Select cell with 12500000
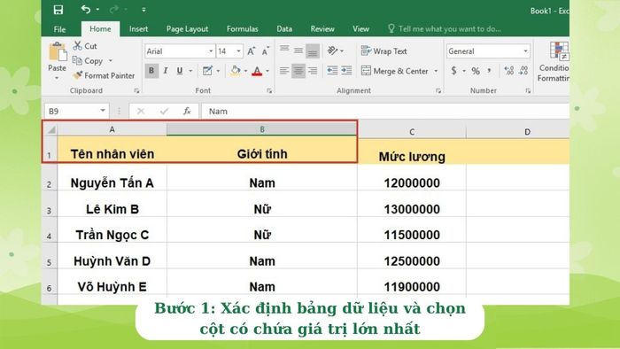 click(x=412, y=260)
